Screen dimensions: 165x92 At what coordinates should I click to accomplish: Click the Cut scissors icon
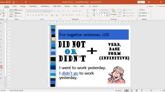pyautogui.click(x=3, y=10)
